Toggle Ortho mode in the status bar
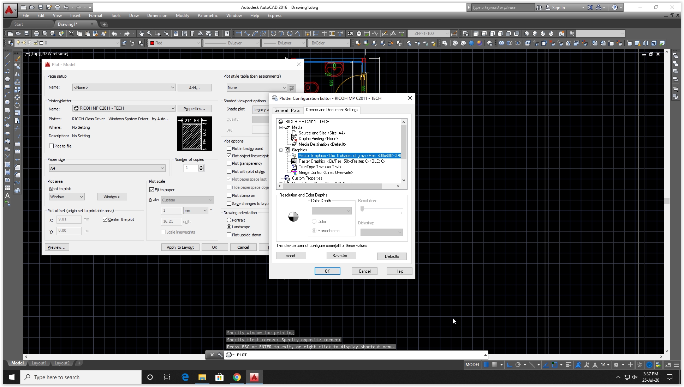 pos(510,365)
